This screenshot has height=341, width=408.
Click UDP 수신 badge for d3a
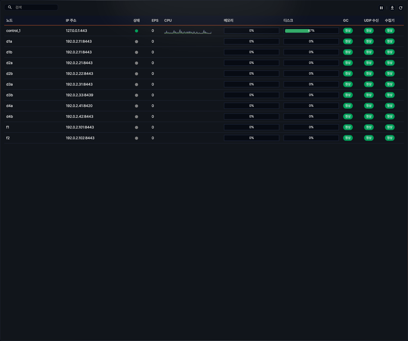click(369, 84)
